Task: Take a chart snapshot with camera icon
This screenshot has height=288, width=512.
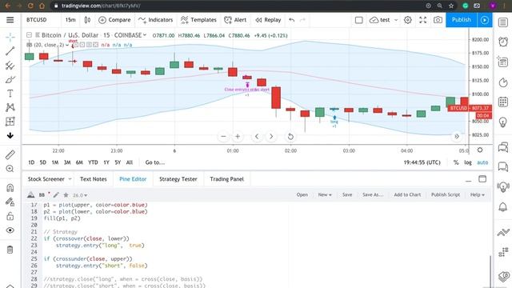Action: [x=438, y=20]
